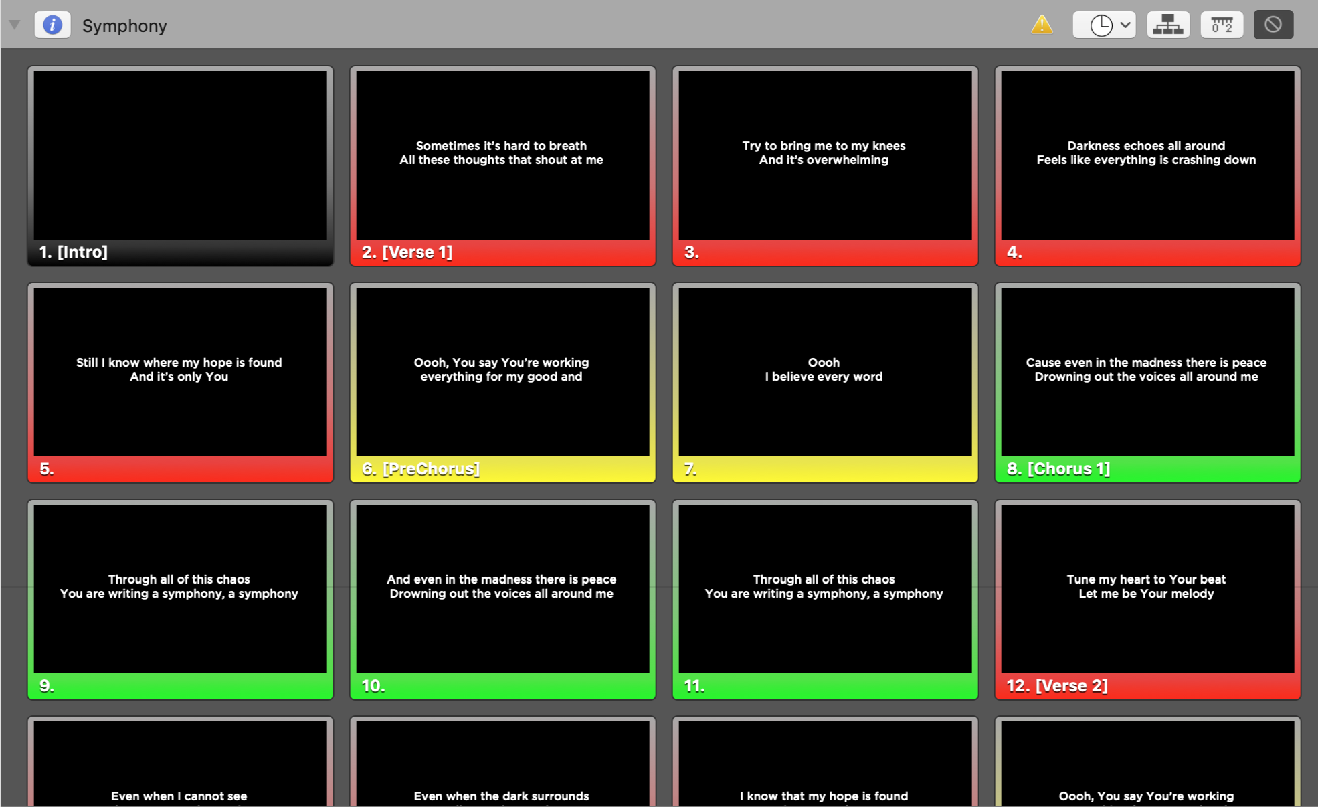Open the clock/history panel icon
Image resolution: width=1318 pixels, height=807 pixels.
pyautogui.click(x=1101, y=25)
